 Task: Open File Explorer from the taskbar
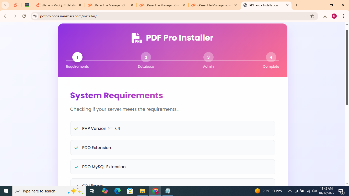142,191
